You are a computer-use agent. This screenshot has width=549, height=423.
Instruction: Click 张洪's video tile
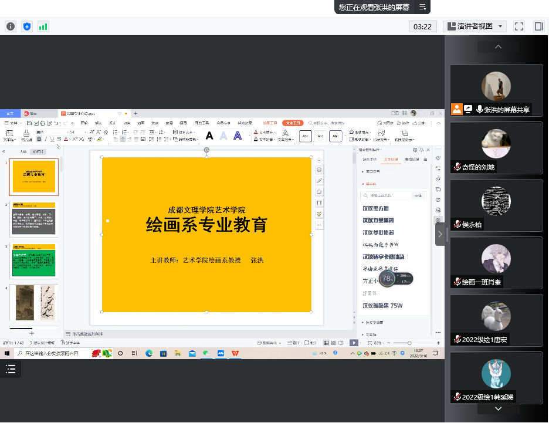click(x=496, y=90)
